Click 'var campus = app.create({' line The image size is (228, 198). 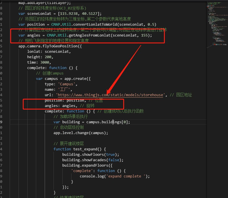click(63, 79)
